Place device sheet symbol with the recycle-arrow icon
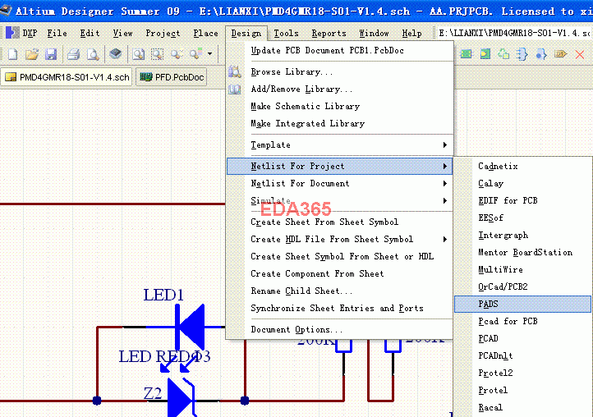This screenshot has height=417, width=593. pos(503,54)
